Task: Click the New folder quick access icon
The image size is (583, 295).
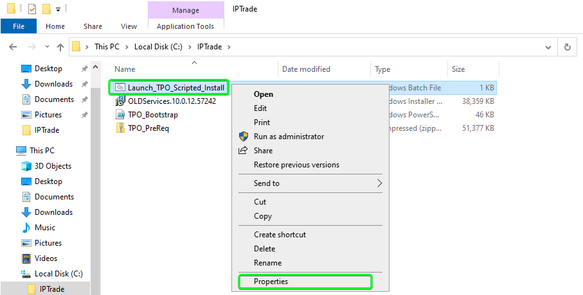Action: [46, 9]
